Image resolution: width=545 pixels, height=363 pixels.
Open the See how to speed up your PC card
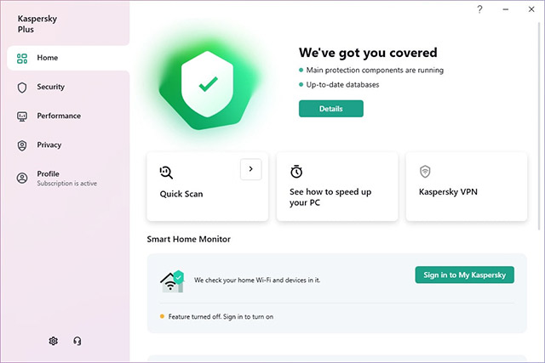click(x=337, y=196)
